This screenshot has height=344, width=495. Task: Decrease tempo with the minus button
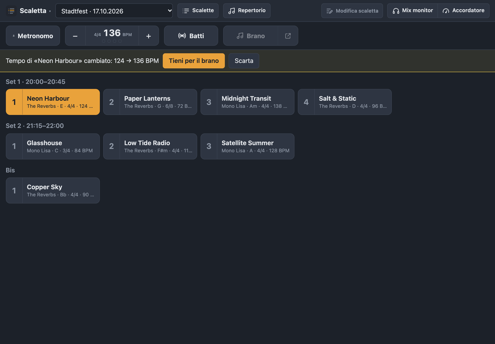click(75, 36)
